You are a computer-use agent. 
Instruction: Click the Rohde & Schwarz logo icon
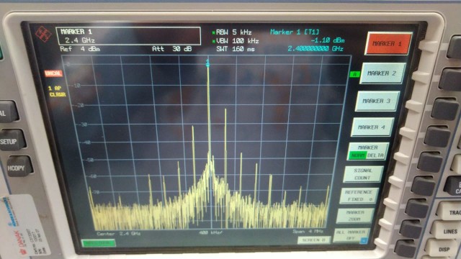click(x=43, y=34)
